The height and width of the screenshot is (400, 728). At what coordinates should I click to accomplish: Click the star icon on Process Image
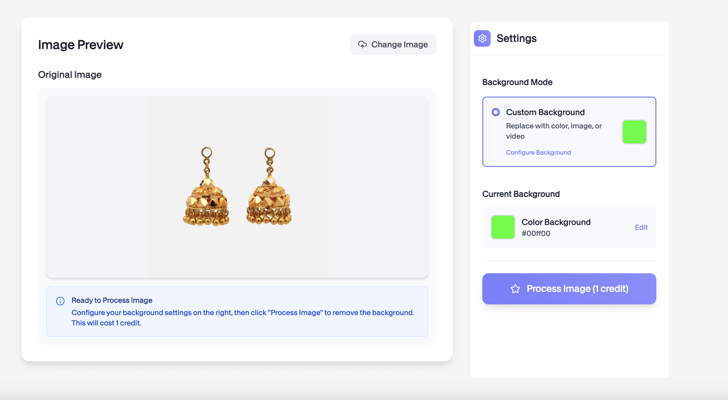coord(515,289)
